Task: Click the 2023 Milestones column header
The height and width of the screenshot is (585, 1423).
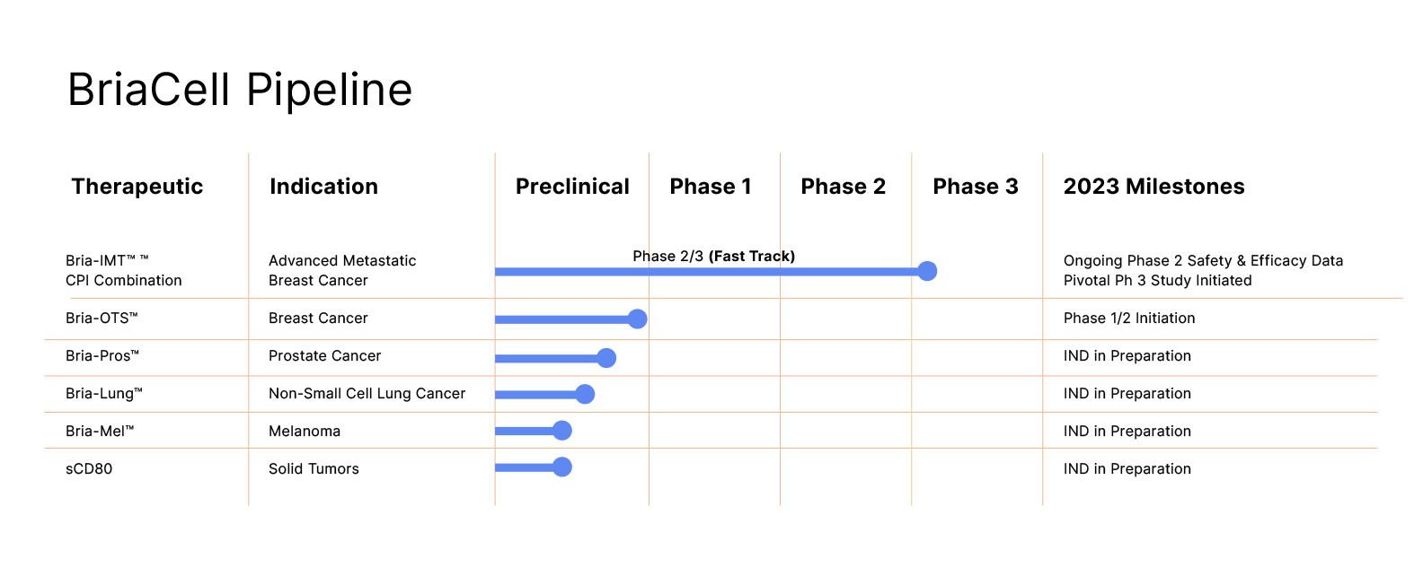Action: [x=1154, y=187]
